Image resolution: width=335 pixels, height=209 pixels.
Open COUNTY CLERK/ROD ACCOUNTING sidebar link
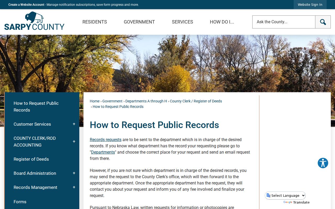click(35, 142)
